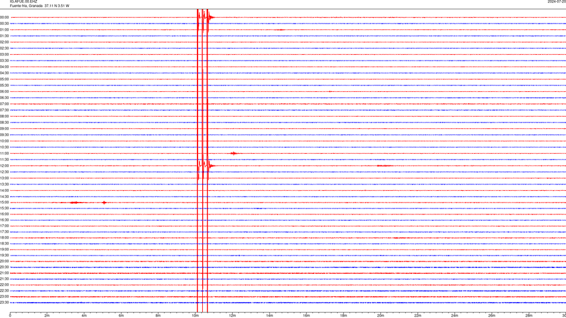The image size is (566, 318).
Task: Select the 04:00 time label
Action: point(4,67)
